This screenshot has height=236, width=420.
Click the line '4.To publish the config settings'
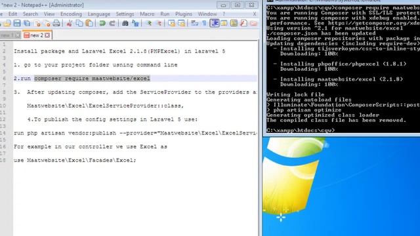pos(112,119)
